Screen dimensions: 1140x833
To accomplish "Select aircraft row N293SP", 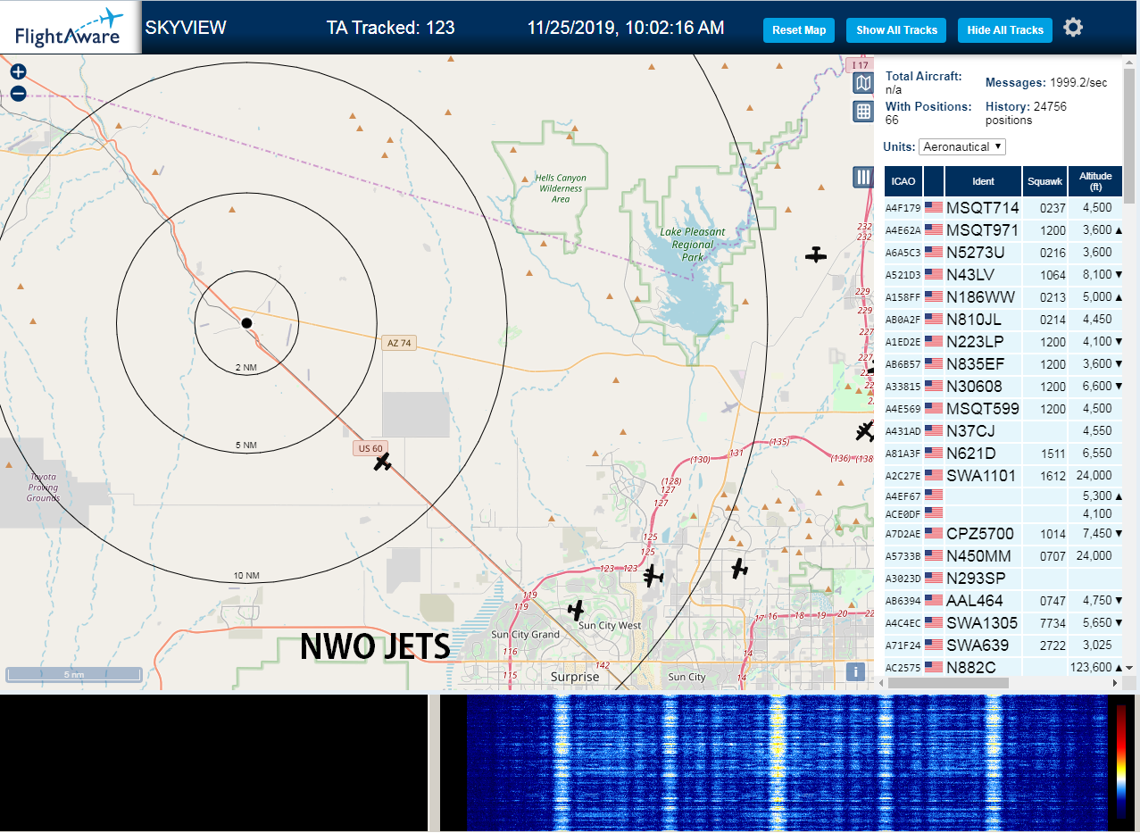I will click(1003, 579).
